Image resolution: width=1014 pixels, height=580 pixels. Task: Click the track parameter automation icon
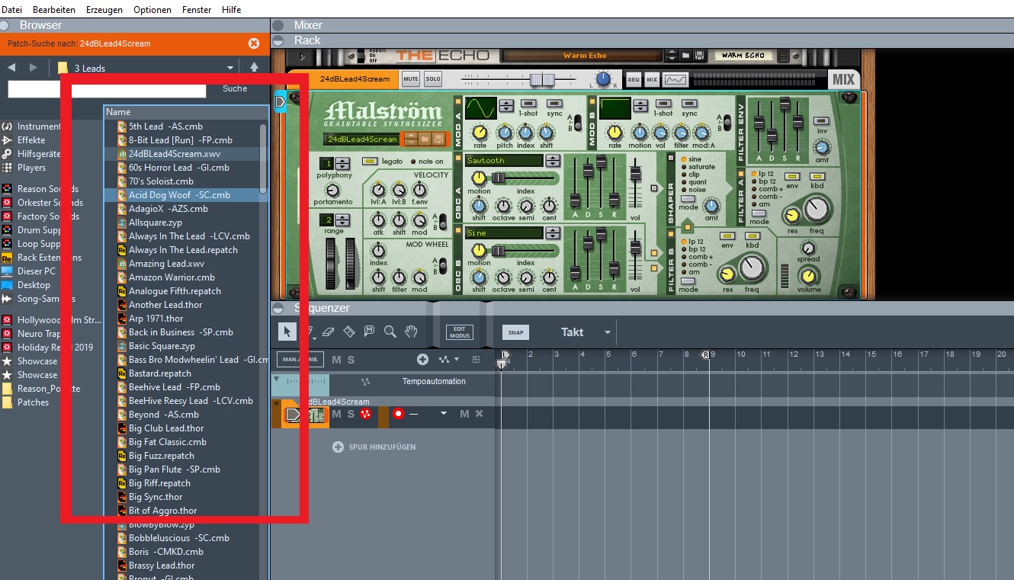coord(444,359)
